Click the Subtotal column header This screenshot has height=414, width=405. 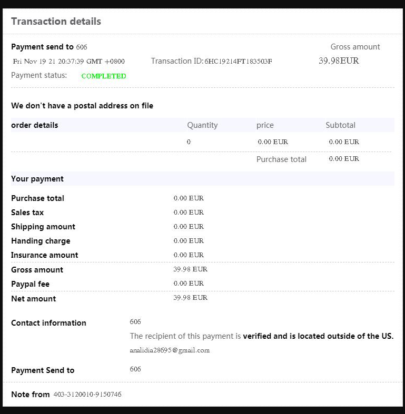coord(340,125)
